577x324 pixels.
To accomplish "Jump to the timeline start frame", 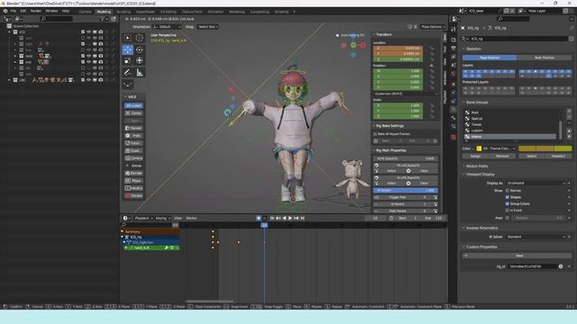I will tap(272, 218).
